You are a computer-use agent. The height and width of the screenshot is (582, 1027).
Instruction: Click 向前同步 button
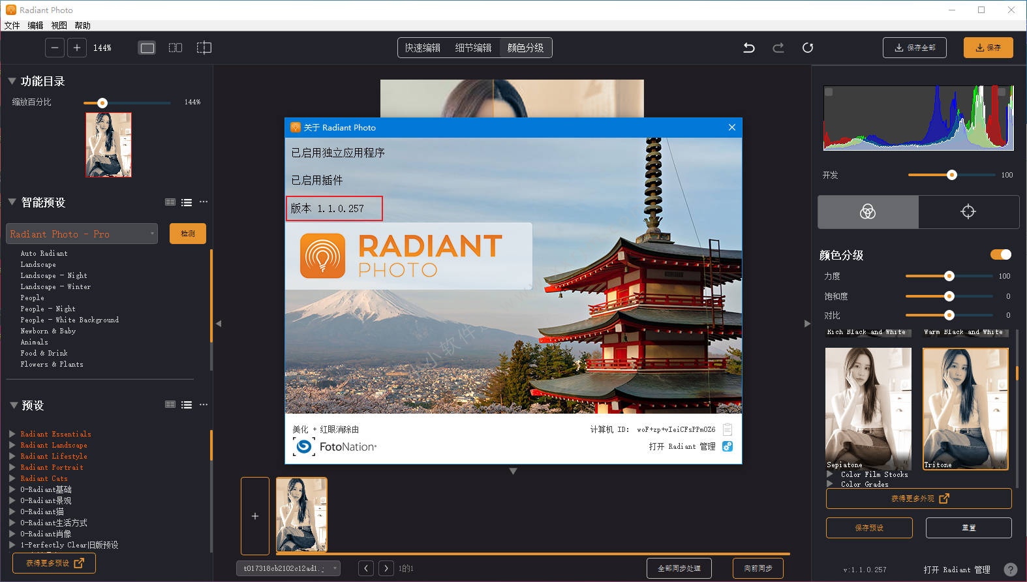point(758,568)
